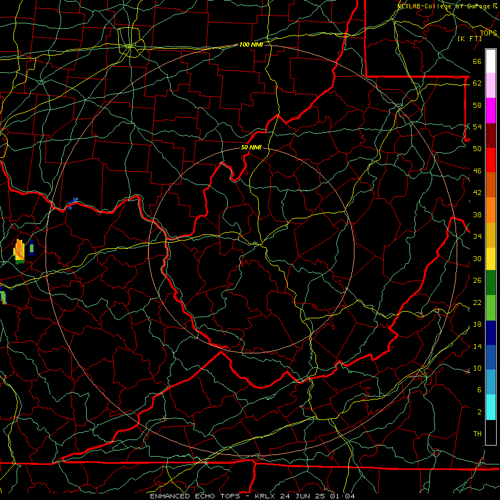500x500 pixels.
Task: Click the dark green legend swatch
Action: pyautogui.click(x=491, y=283)
